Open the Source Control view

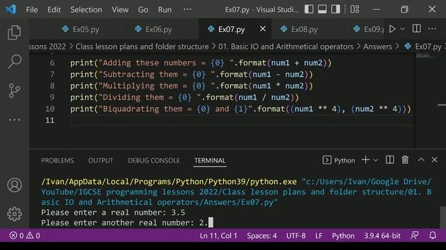click(x=14, y=91)
